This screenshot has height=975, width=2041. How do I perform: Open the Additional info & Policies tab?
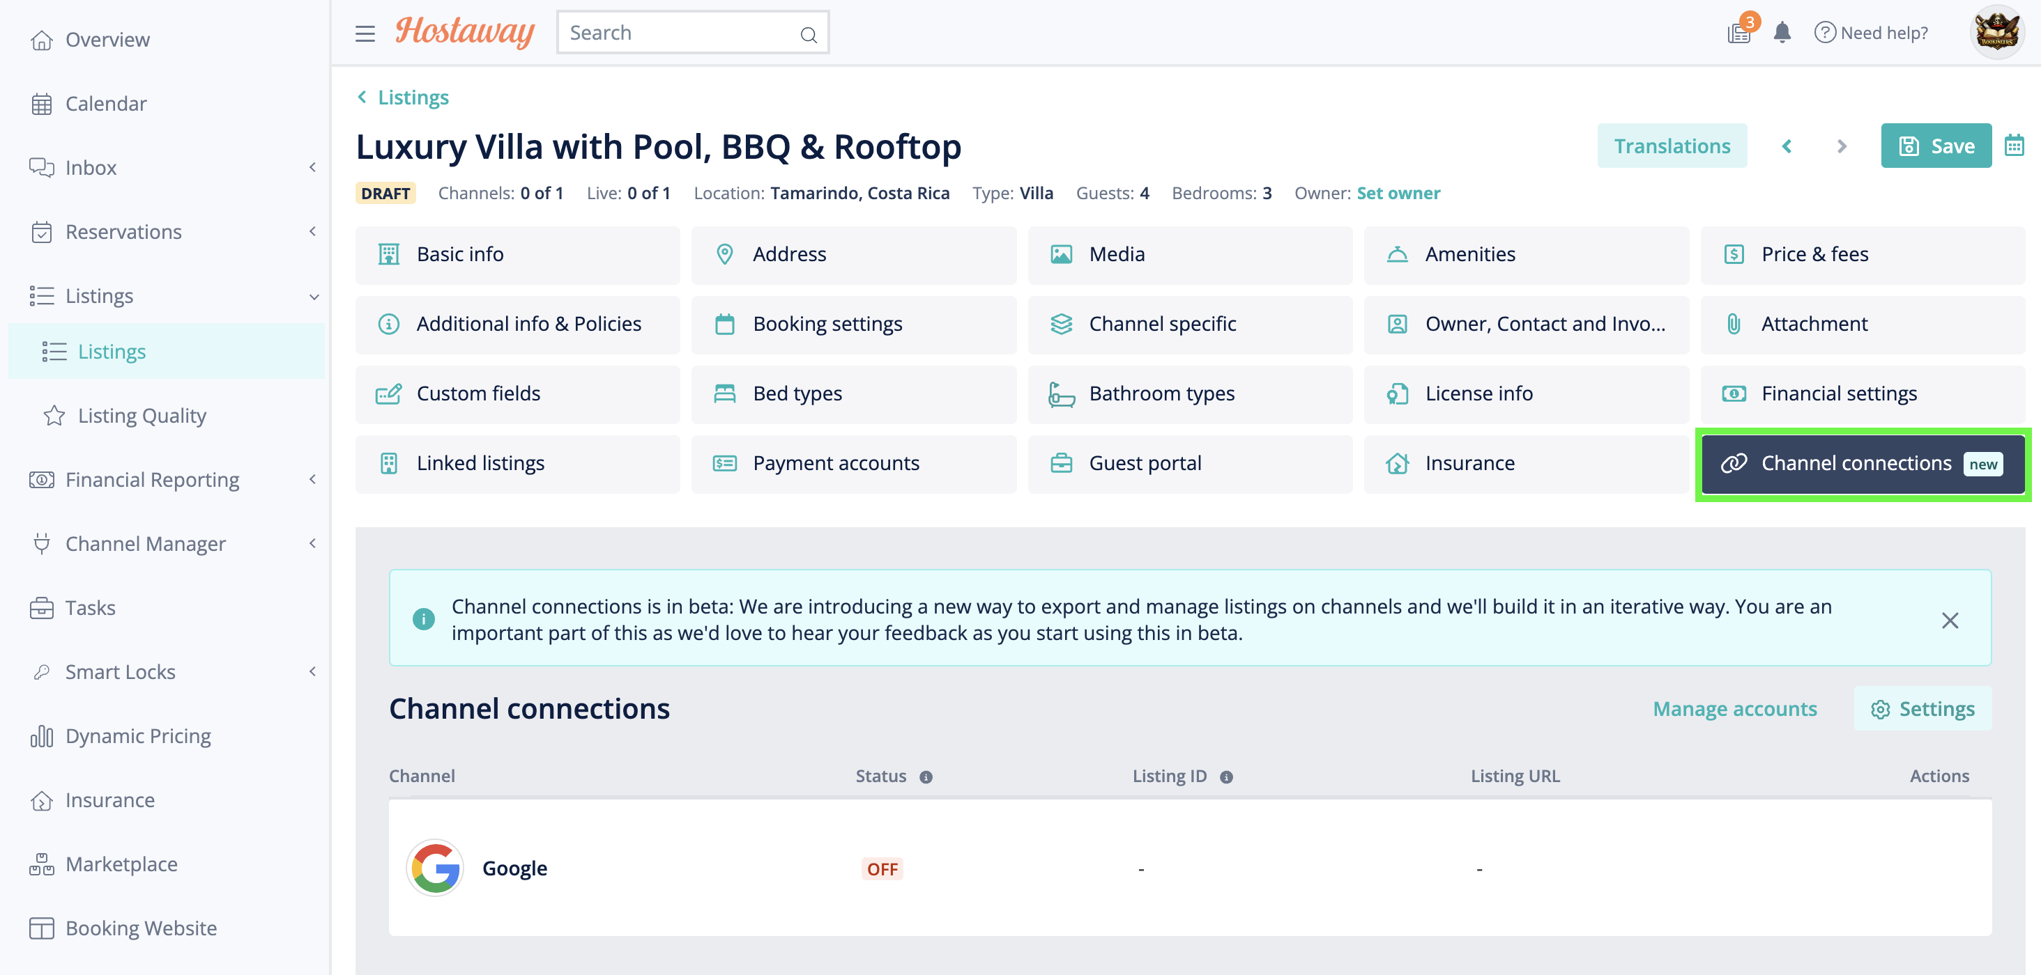pos(517,325)
